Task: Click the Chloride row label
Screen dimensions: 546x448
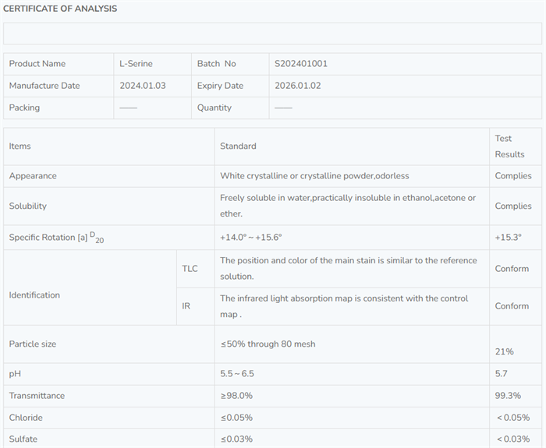Action: point(26,418)
